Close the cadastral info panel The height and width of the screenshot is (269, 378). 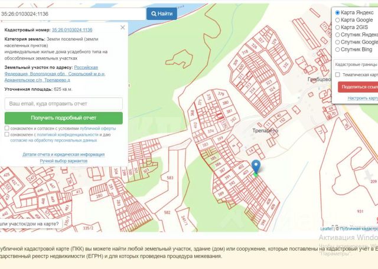pyautogui.click(x=123, y=28)
